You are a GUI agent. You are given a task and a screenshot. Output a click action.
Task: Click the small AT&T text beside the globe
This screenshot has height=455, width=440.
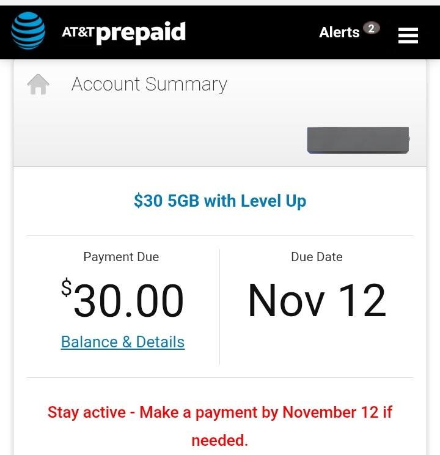pos(78,32)
